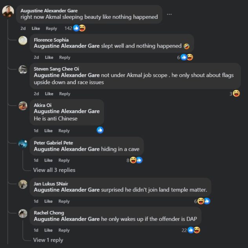Screen dimensions: 248x248
Task: Like Augustine's top-level comment
Action: (x=36, y=28)
